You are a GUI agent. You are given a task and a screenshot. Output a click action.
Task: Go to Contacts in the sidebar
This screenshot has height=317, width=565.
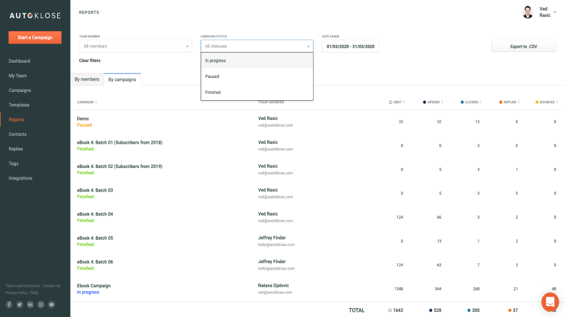coord(18,134)
